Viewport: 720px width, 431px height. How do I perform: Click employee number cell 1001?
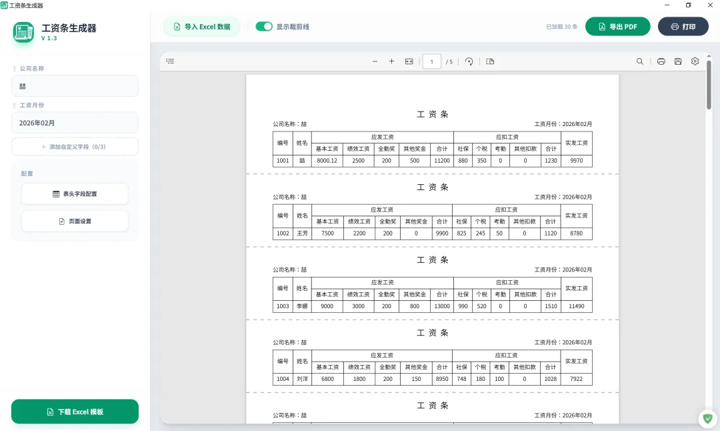point(283,161)
